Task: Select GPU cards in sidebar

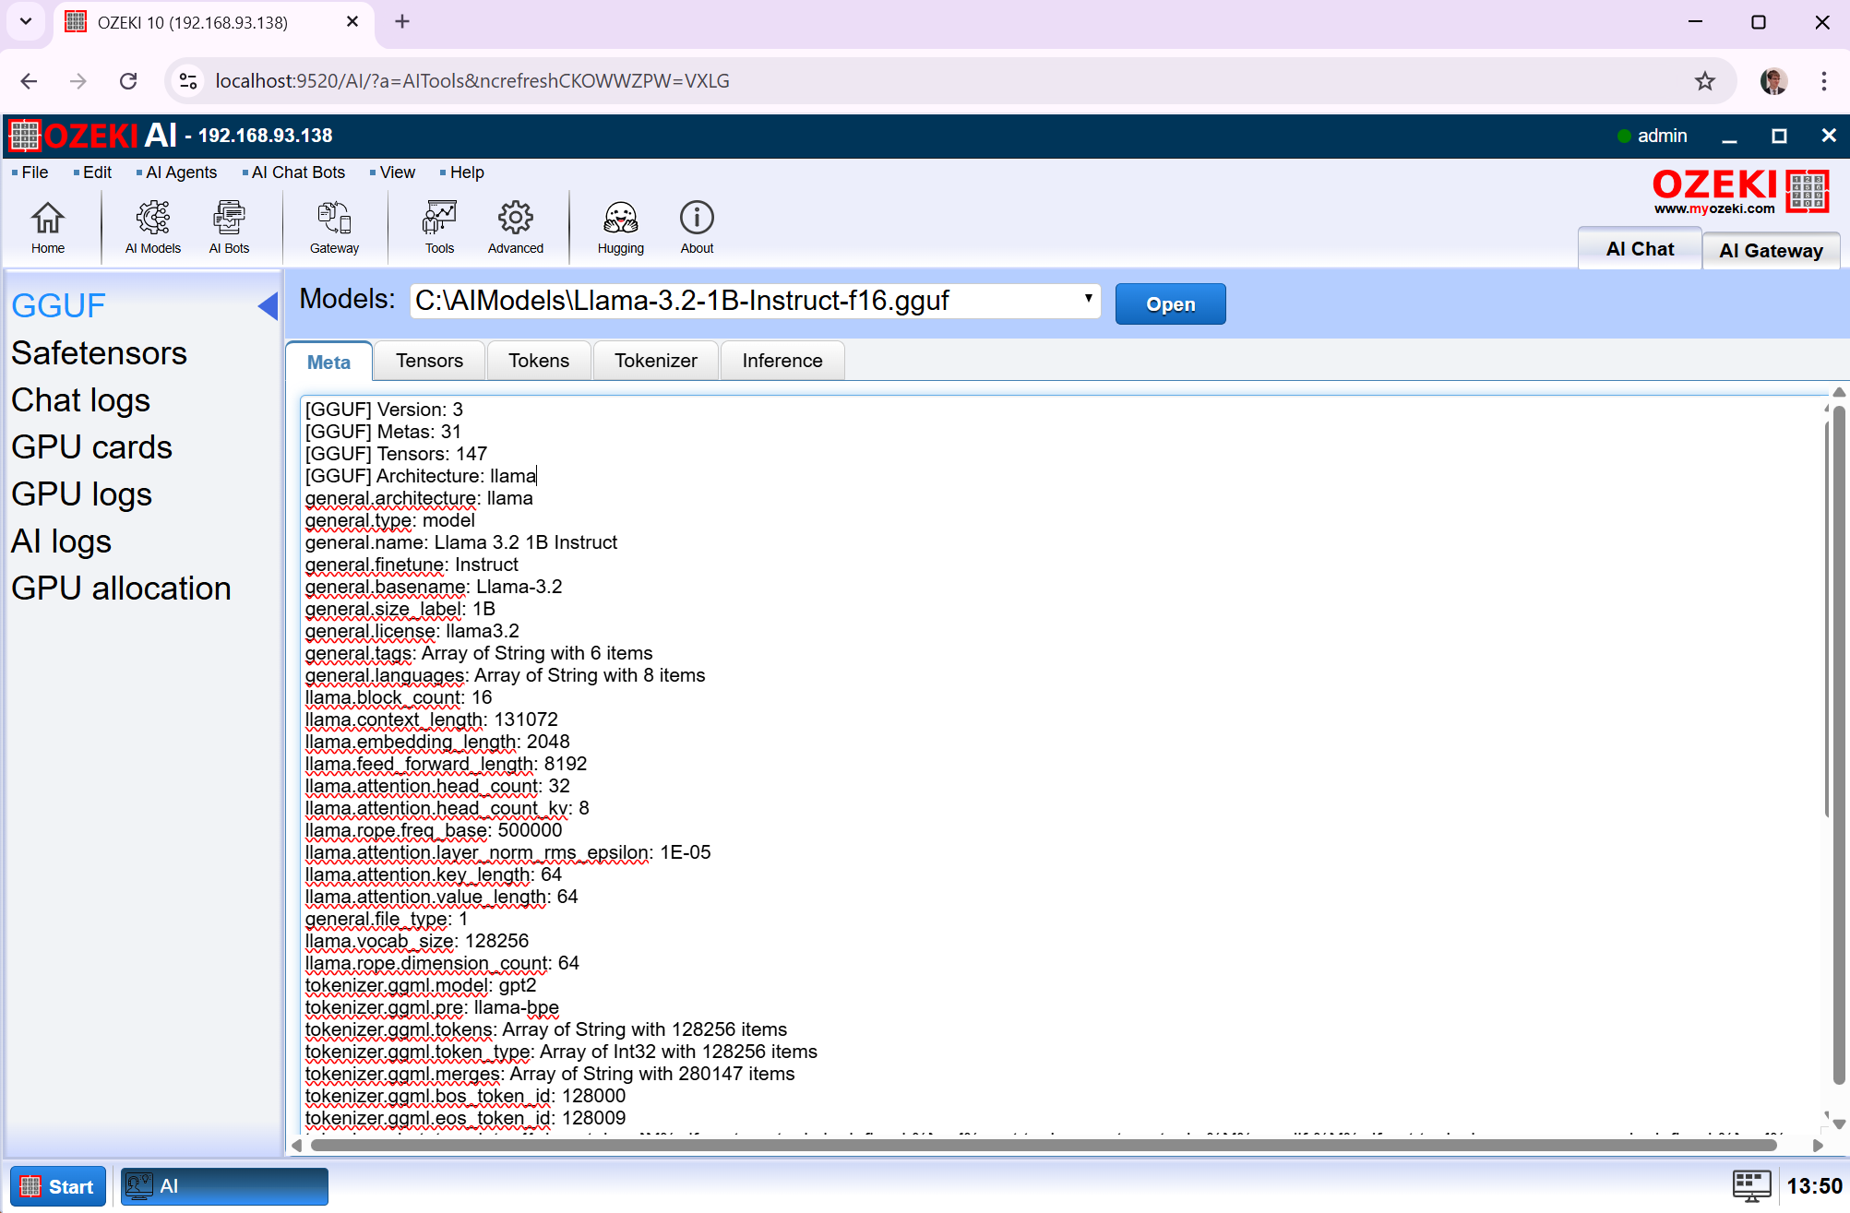Action: click(x=91, y=447)
